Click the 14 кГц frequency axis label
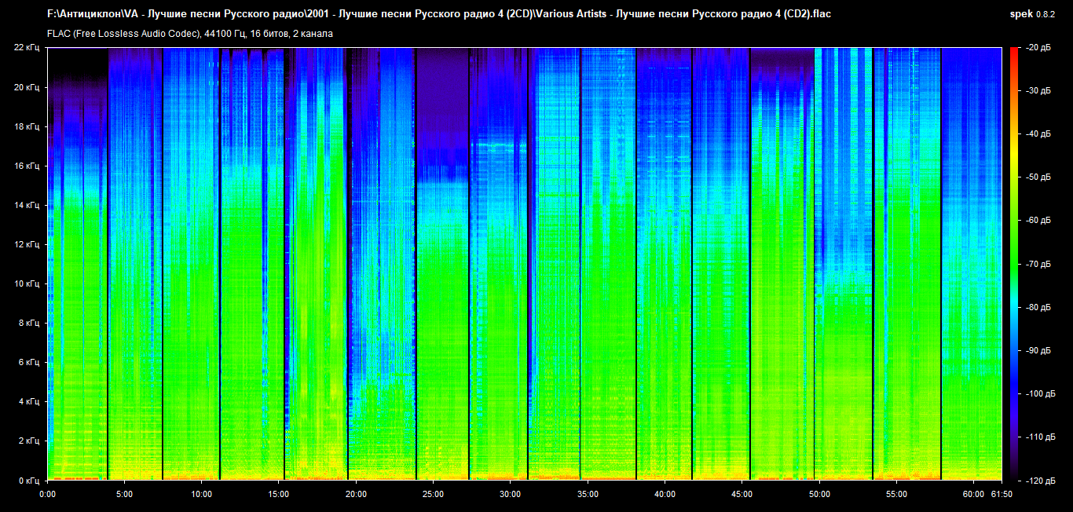The image size is (1073, 512). coord(27,205)
